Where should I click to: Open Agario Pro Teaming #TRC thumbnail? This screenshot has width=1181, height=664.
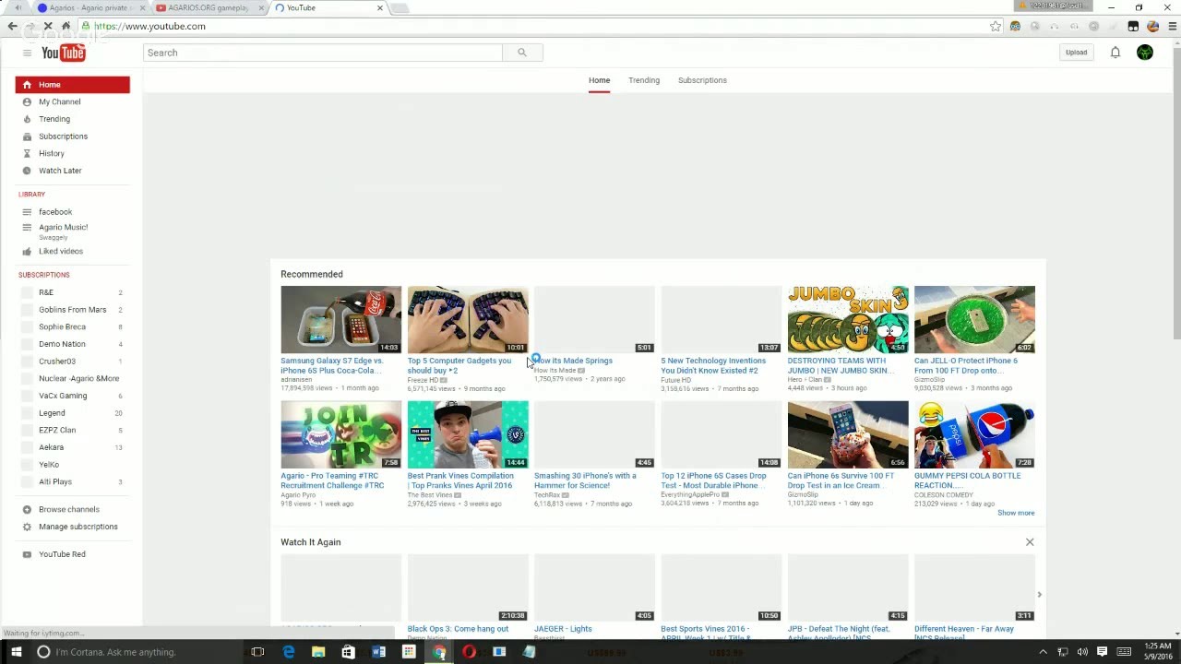(x=341, y=434)
